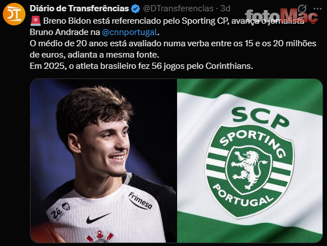Open the @cnnportugal mention link
Viewport: 327px width, 246px height.
click(x=130, y=32)
